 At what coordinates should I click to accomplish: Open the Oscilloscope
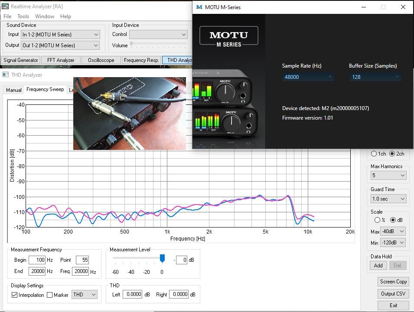coord(101,60)
